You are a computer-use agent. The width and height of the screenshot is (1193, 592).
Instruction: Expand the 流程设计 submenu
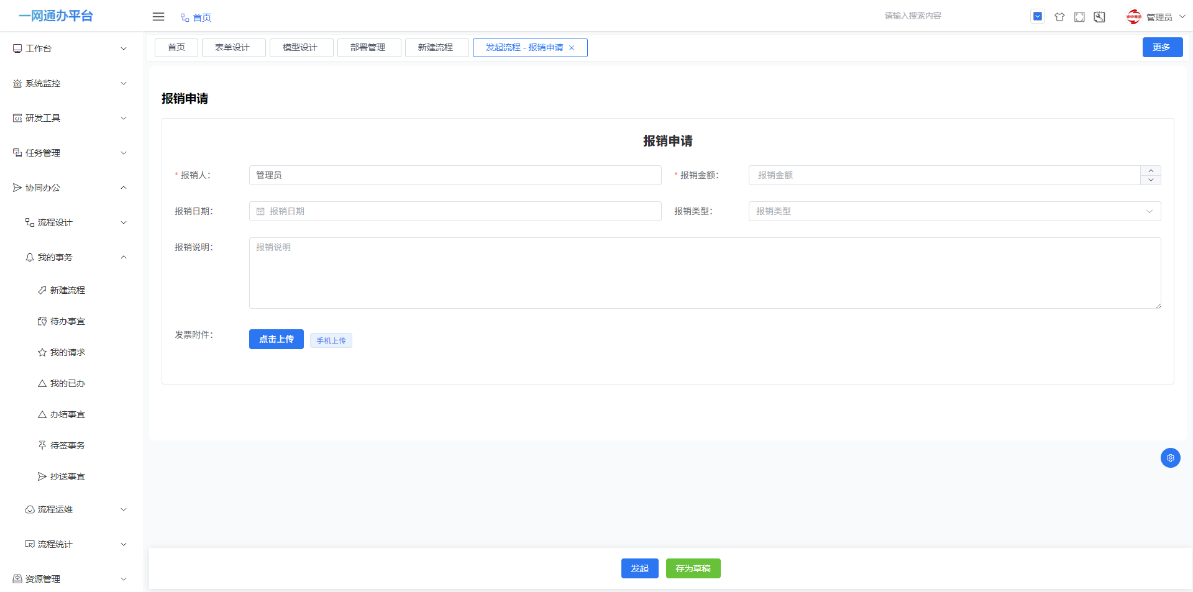coord(71,222)
